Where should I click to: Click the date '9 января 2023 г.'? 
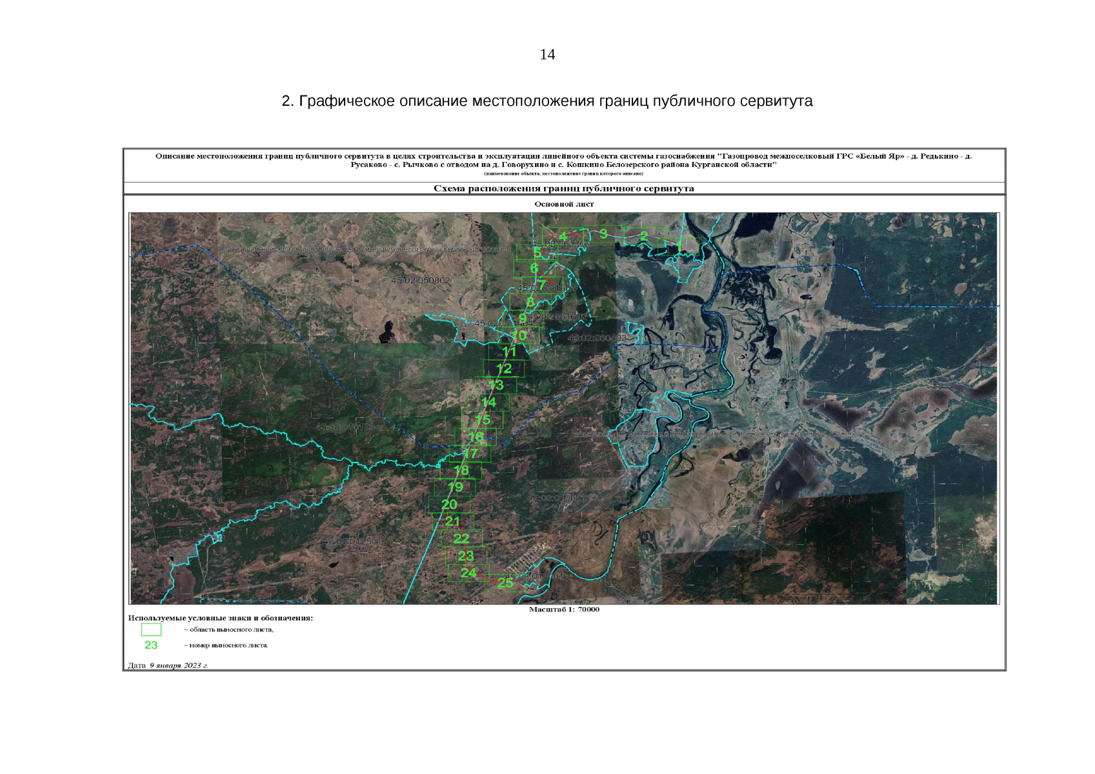click(x=179, y=665)
